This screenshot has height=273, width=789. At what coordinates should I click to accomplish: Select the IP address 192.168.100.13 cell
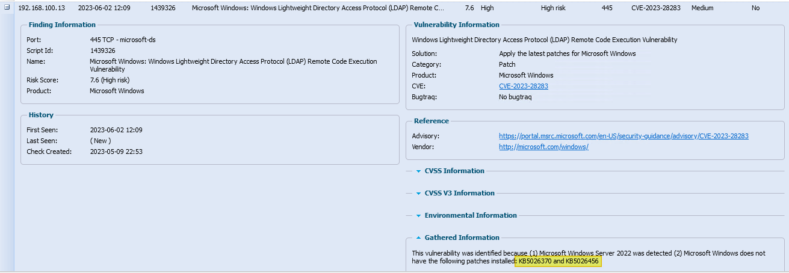(41, 8)
